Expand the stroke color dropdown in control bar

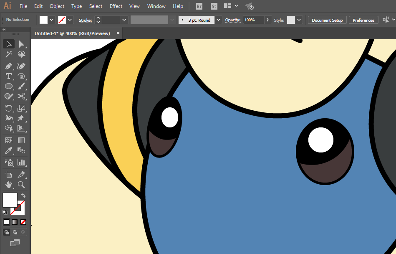(70, 20)
